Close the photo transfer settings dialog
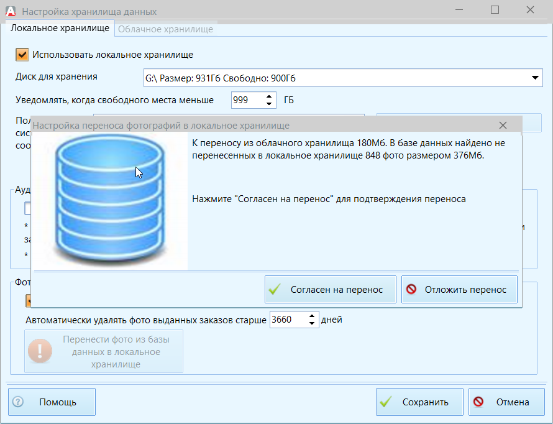This screenshot has height=424, width=553. tap(503, 125)
